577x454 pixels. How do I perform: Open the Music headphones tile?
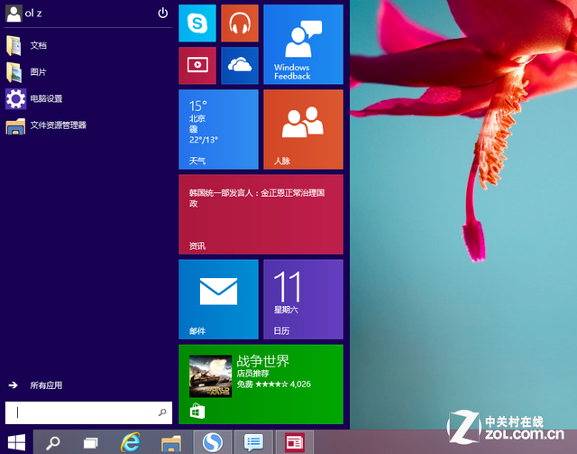[x=239, y=23]
